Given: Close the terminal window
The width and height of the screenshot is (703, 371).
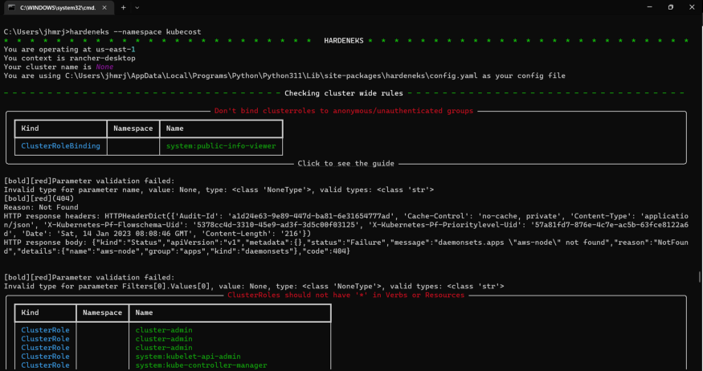Looking at the screenshot, I should click(691, 7).
